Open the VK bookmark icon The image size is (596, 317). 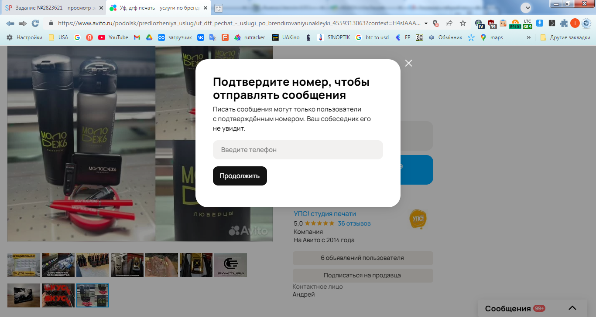201,37
